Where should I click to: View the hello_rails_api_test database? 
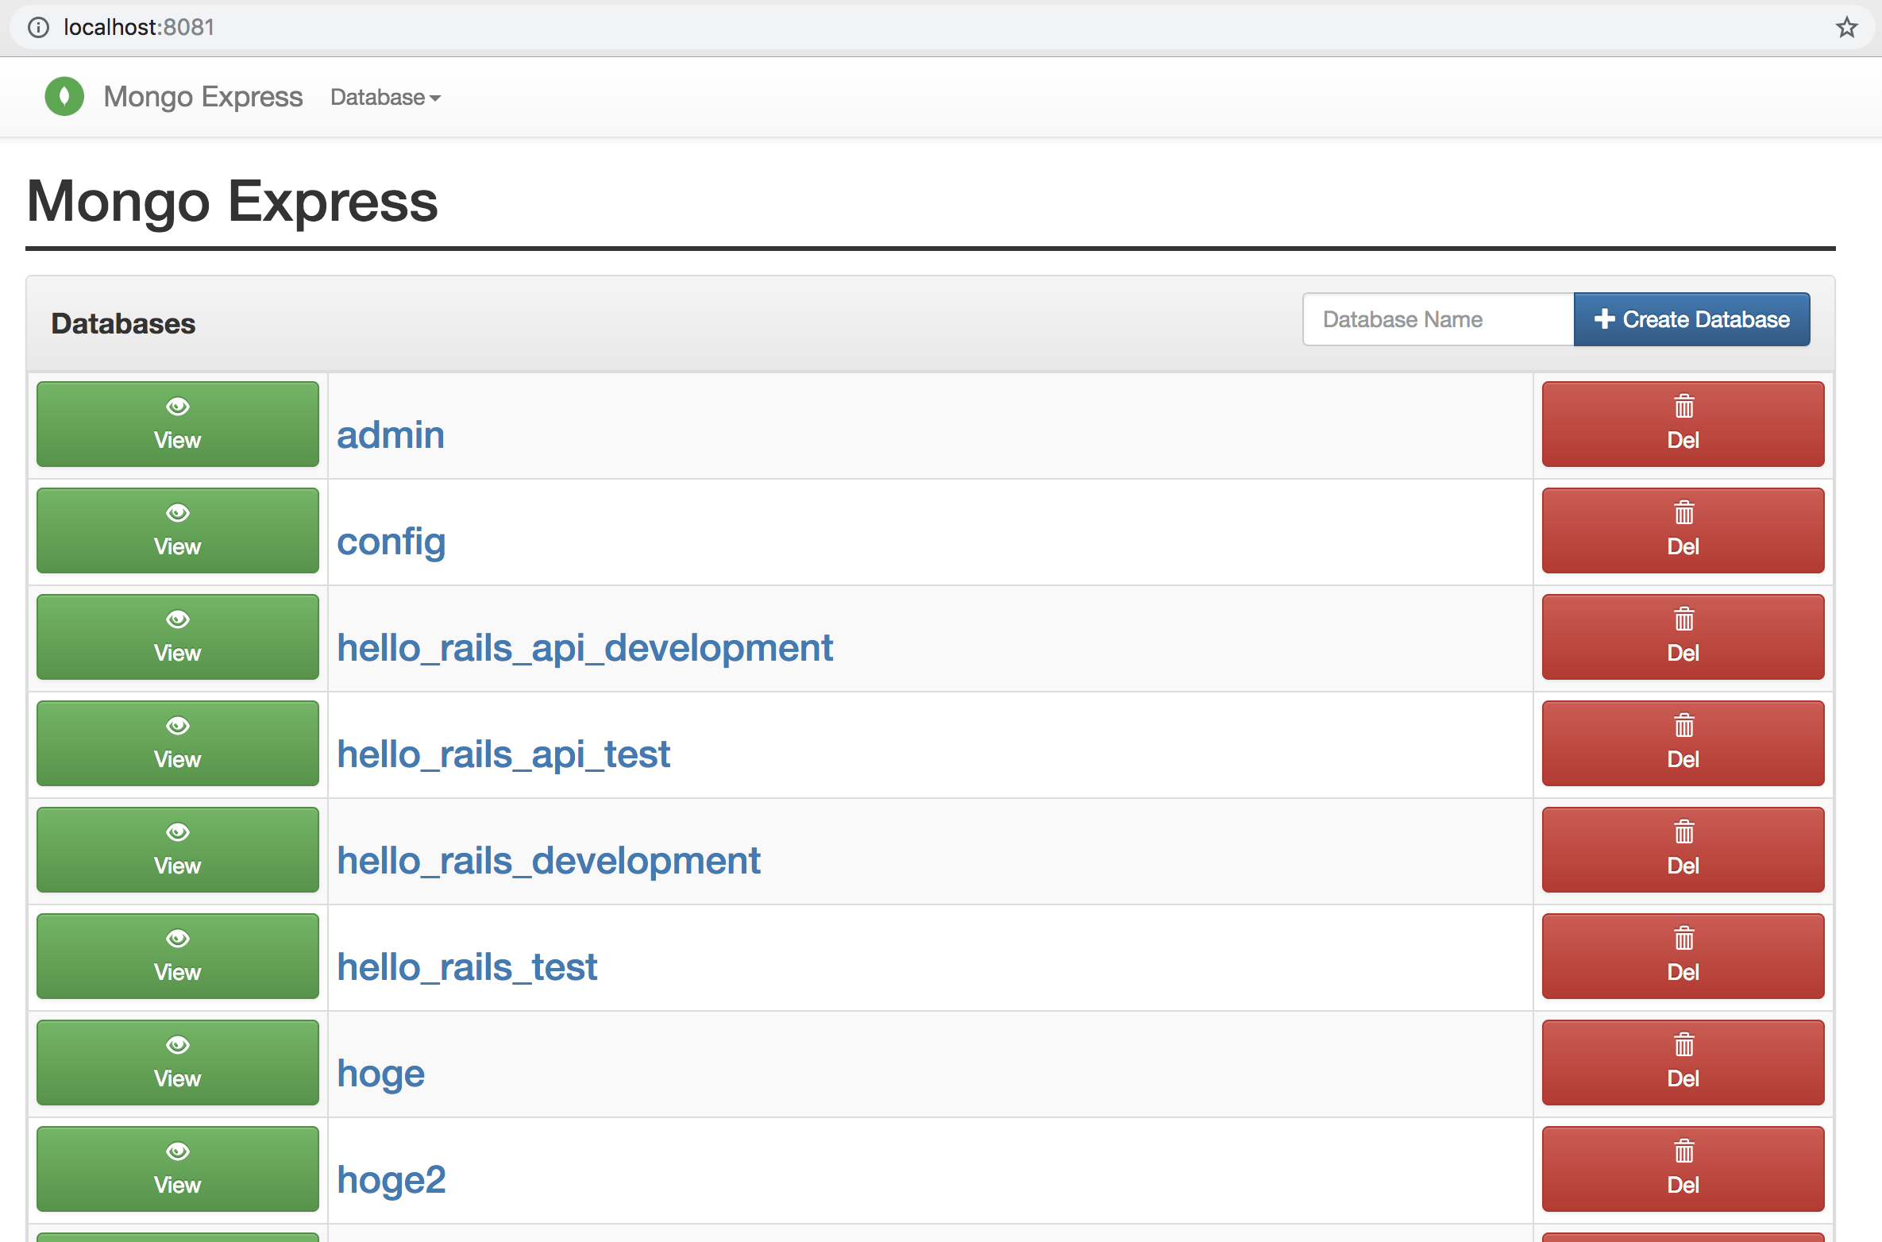pos(178,743)
